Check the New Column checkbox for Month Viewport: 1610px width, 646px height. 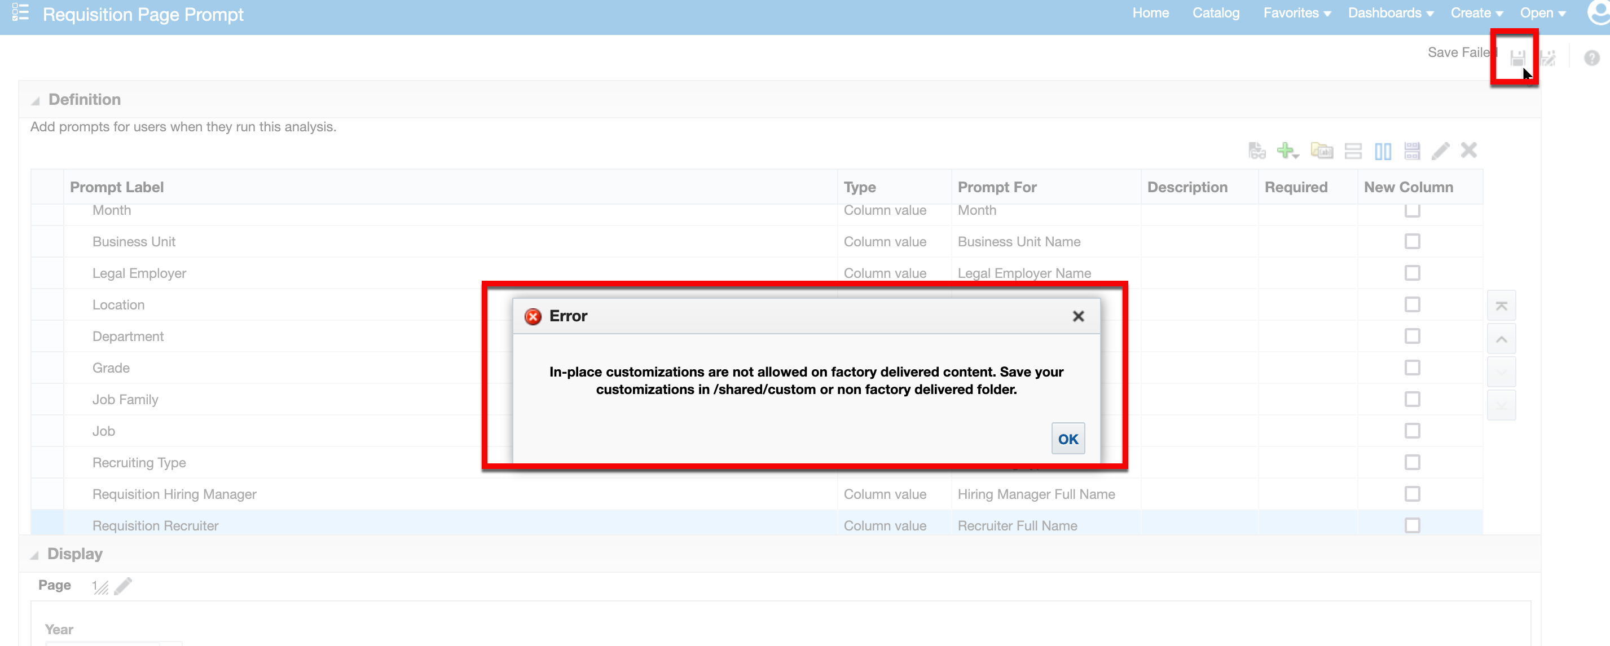tap(1413, 211)
